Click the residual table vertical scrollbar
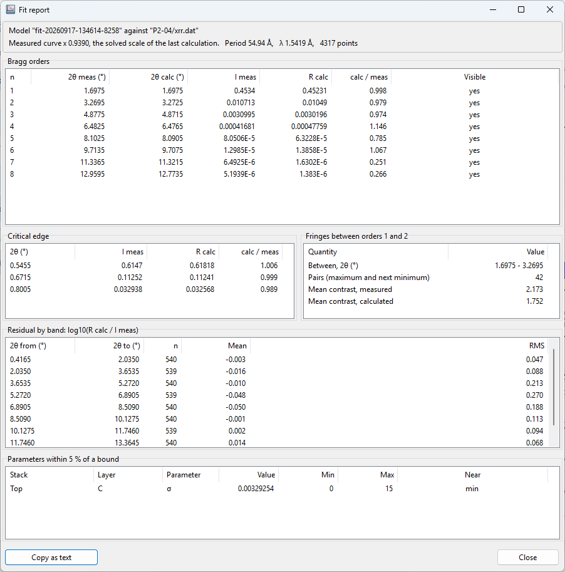 pos(554,387)
